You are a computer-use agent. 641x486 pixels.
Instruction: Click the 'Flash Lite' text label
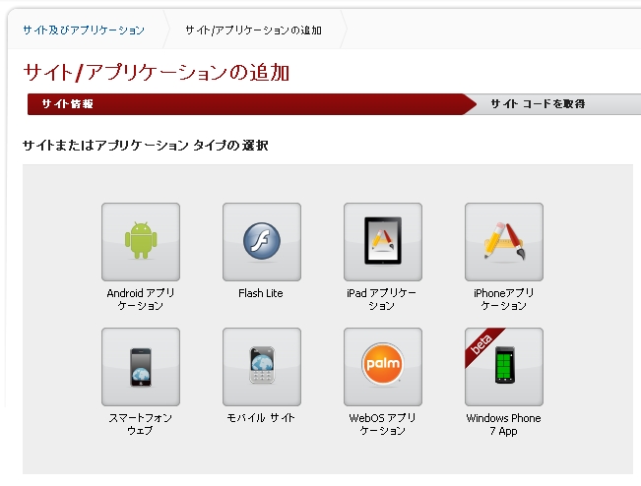point(261,293)
